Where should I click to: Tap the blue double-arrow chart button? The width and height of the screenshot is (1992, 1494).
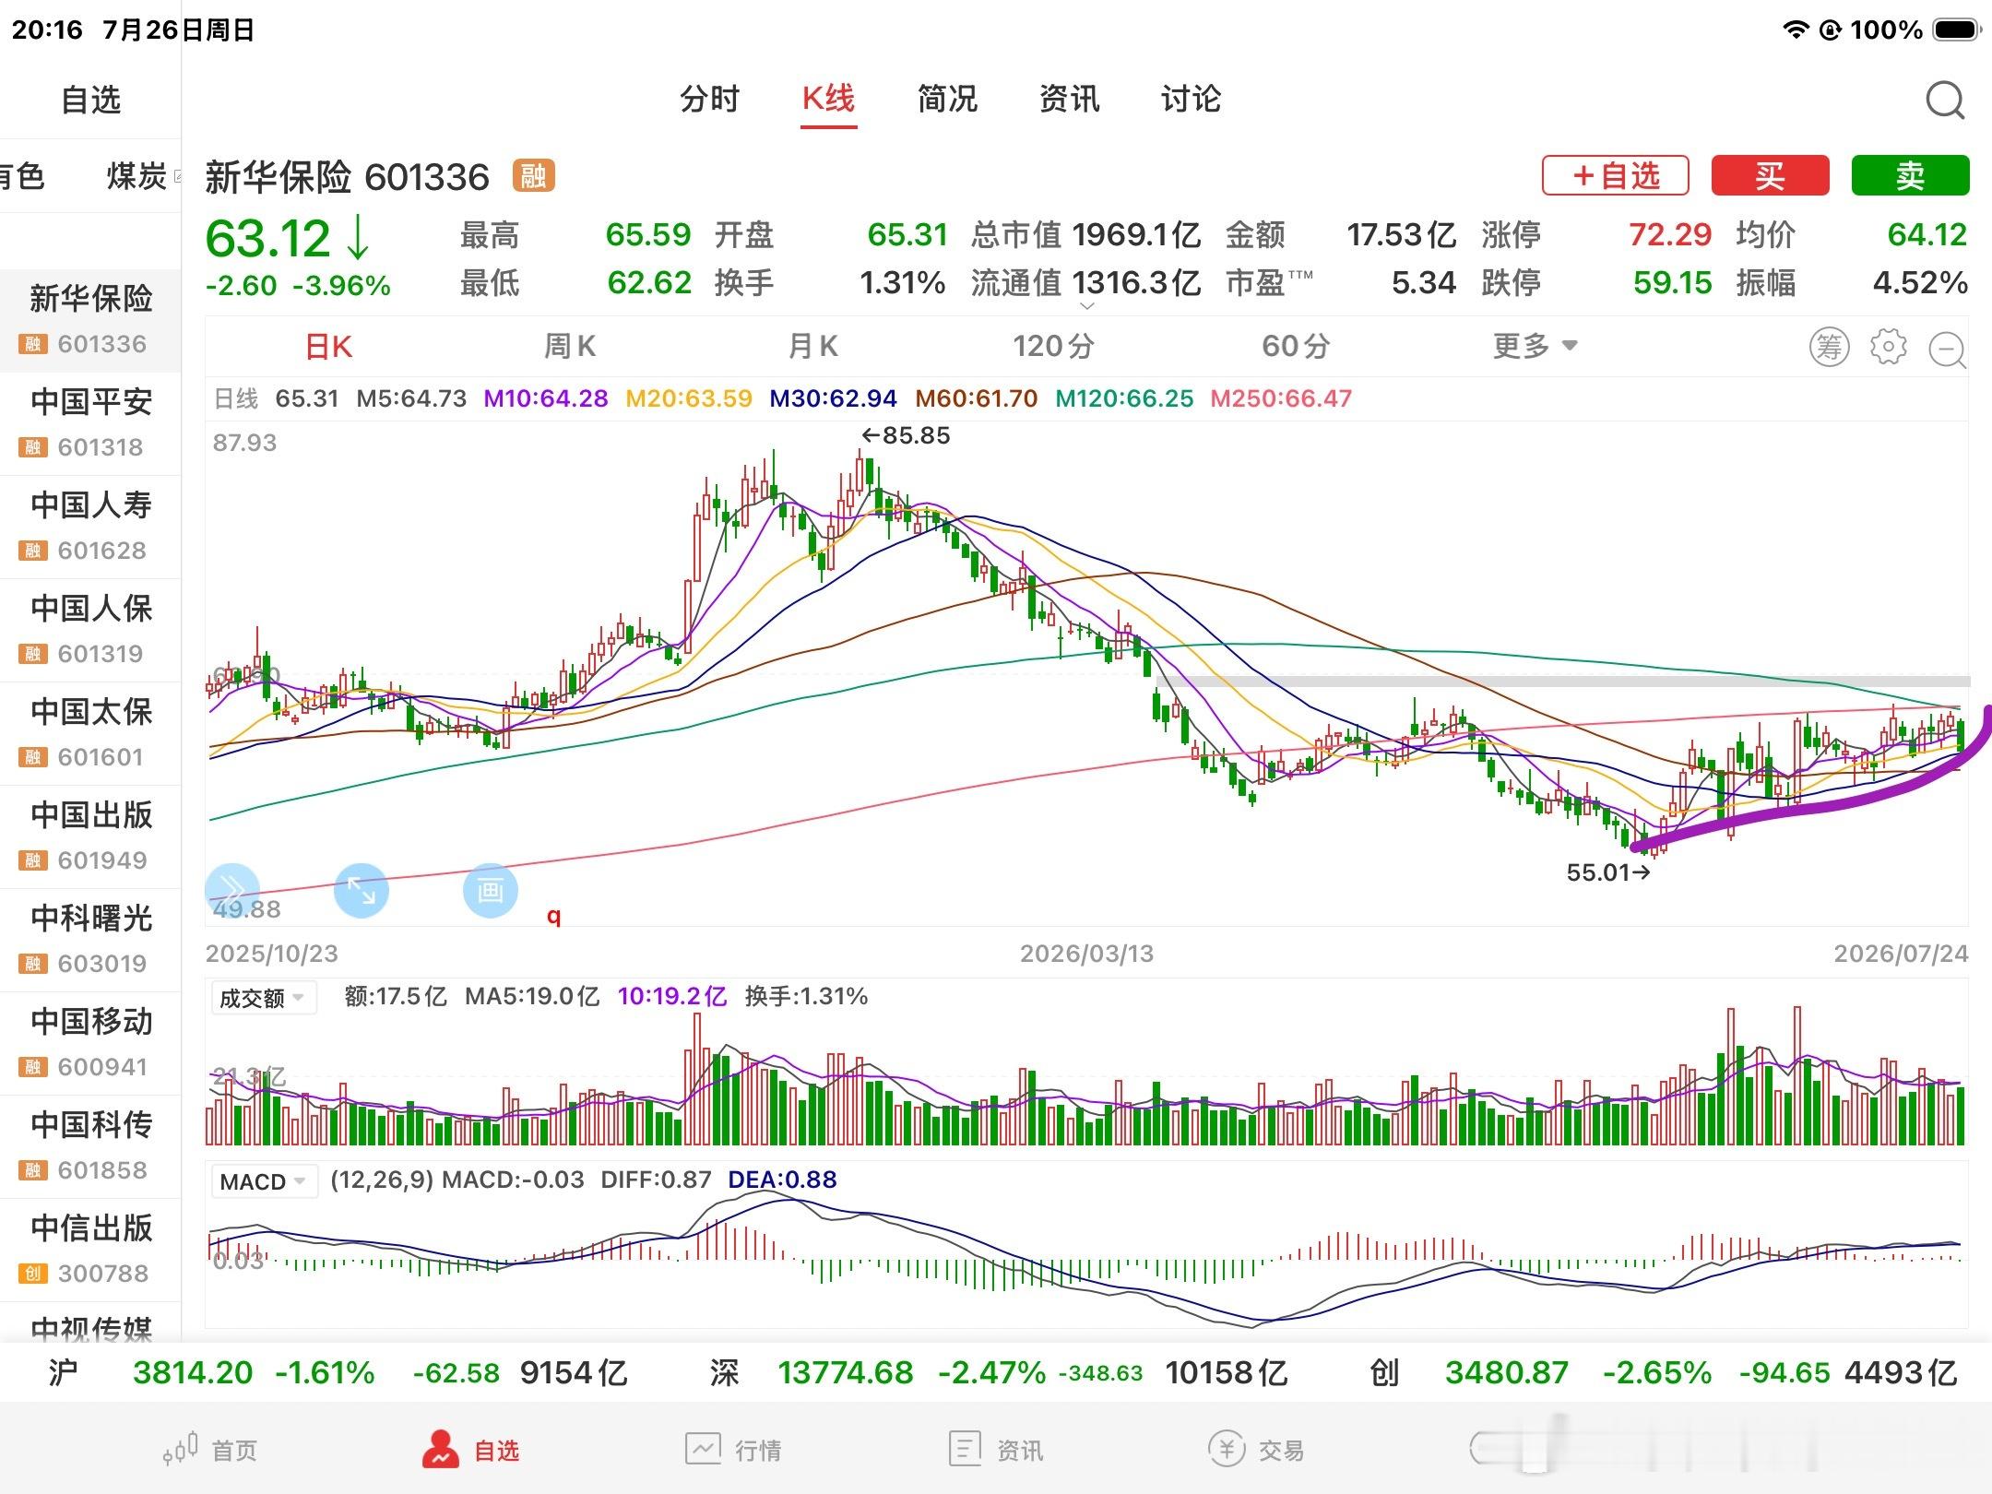pos(232,890)
